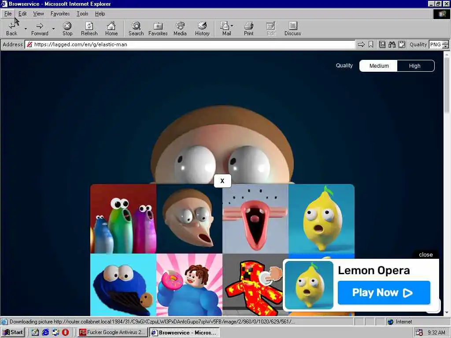Screen dimensions: 451x338
Task: Open the colorful worms game thumbnail
Action: point(123,219)
